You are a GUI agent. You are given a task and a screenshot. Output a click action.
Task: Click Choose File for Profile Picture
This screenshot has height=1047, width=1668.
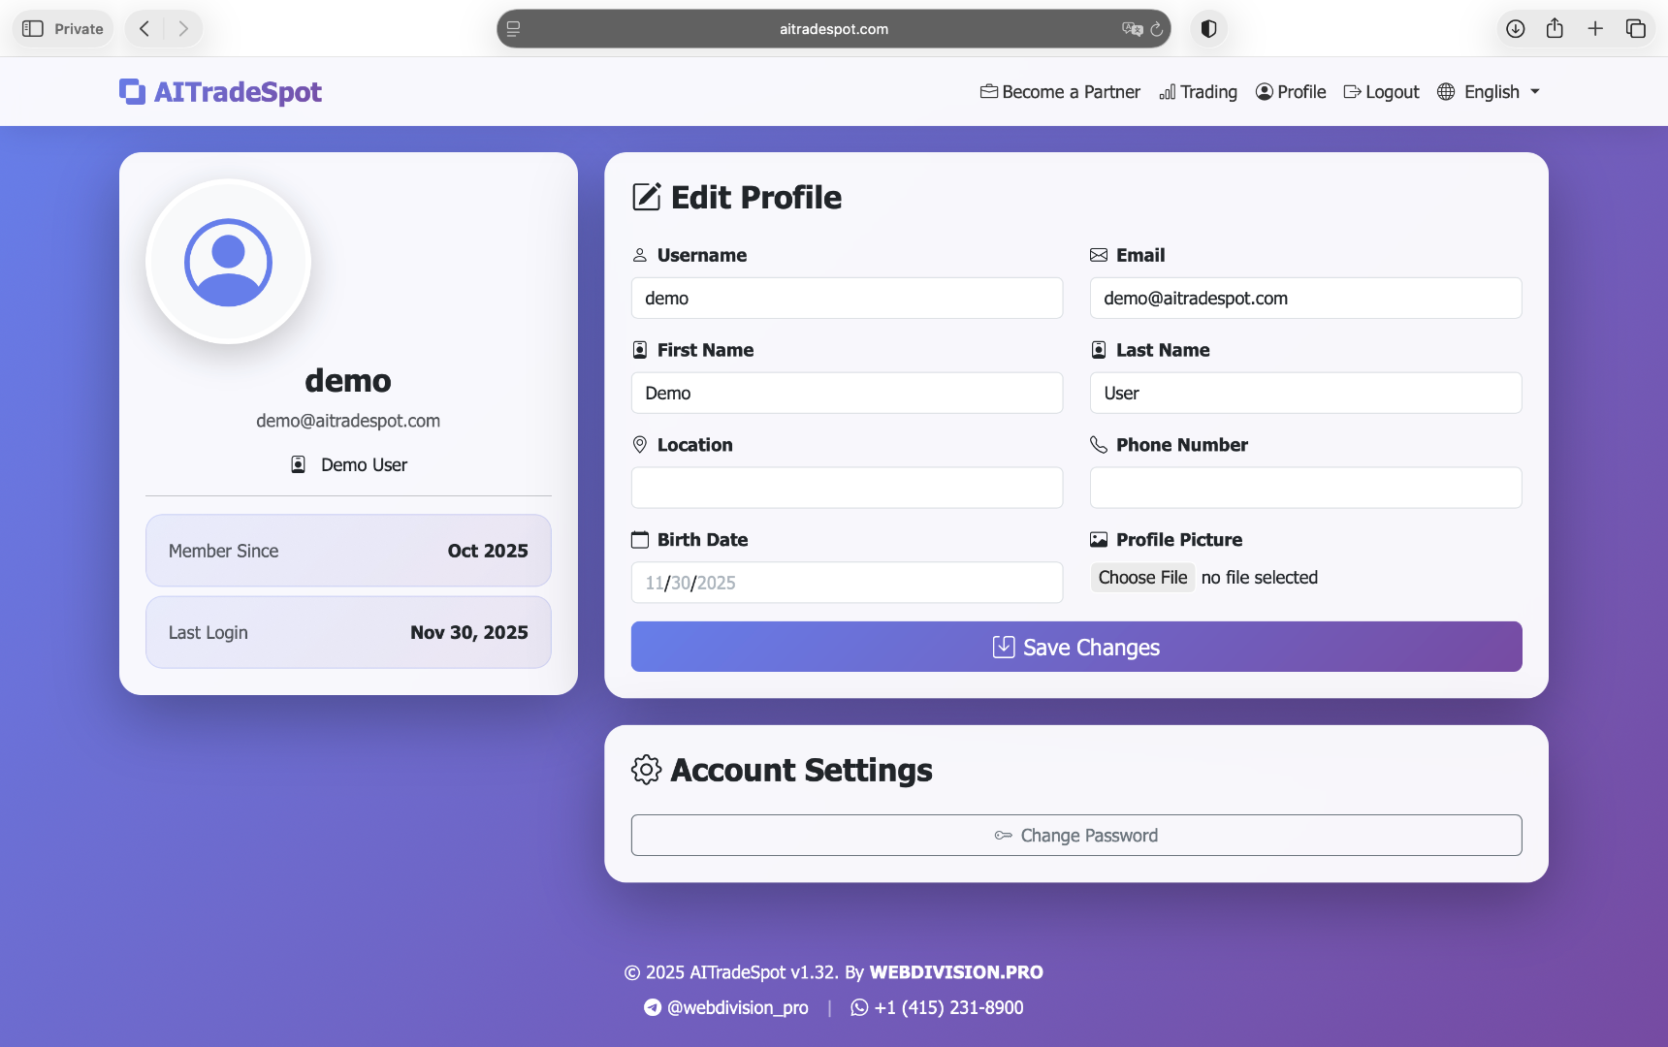(x=1142, y=578)
